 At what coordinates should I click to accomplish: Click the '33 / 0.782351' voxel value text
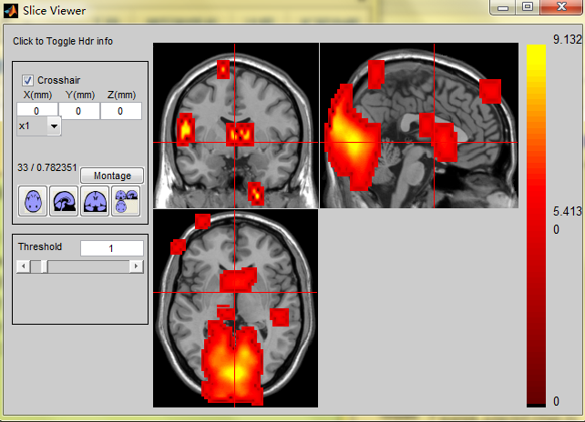[x=47, y=167]
